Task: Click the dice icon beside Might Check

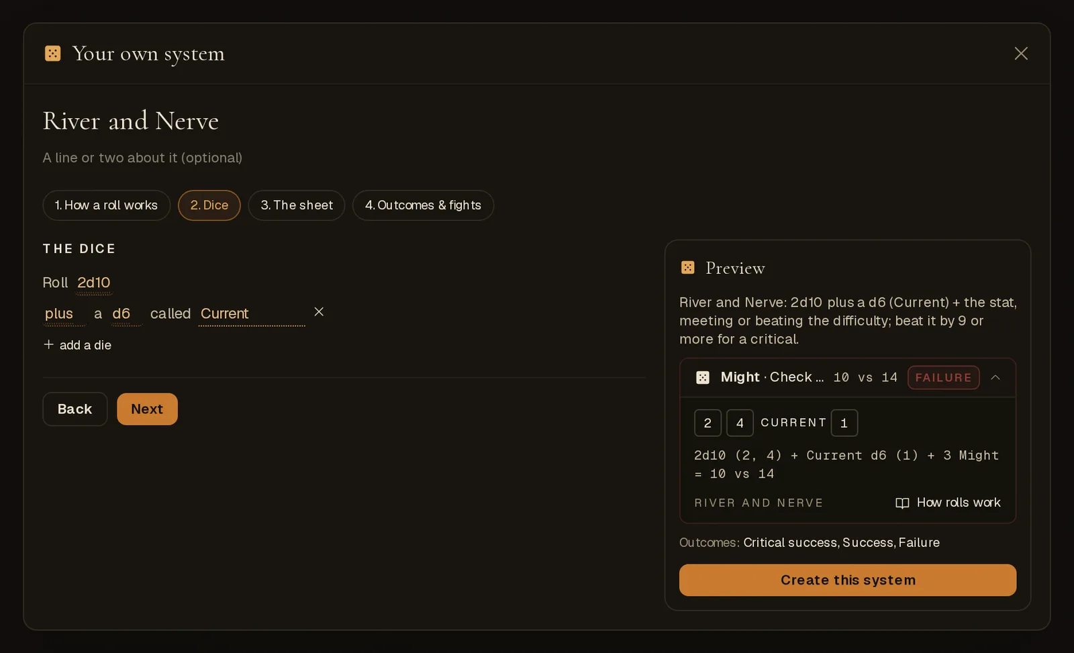Action: pos(703,377)
